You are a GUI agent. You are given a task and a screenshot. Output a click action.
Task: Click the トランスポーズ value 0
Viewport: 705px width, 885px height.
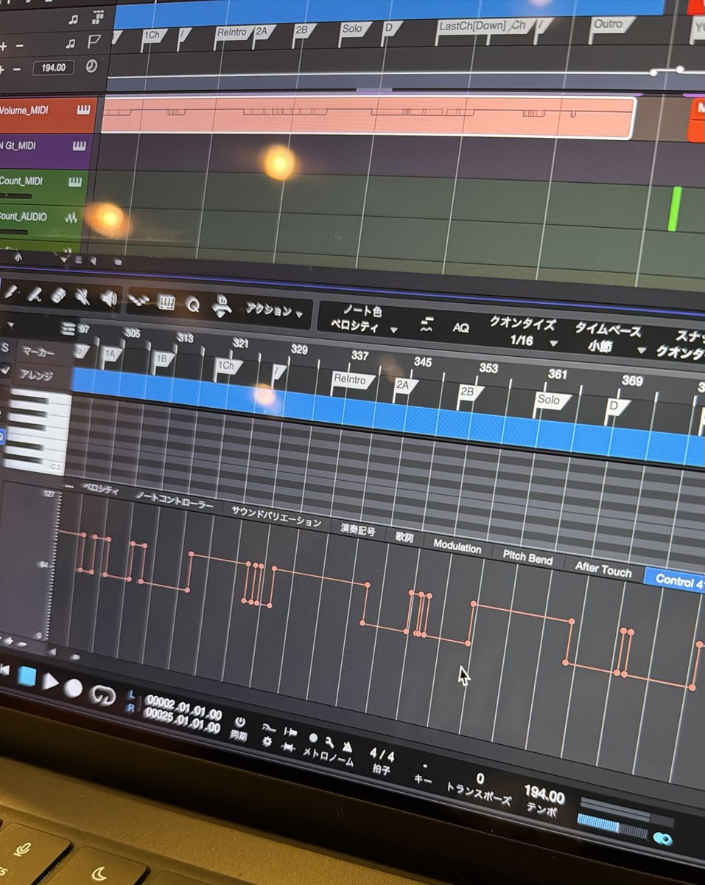pos(480,779)
